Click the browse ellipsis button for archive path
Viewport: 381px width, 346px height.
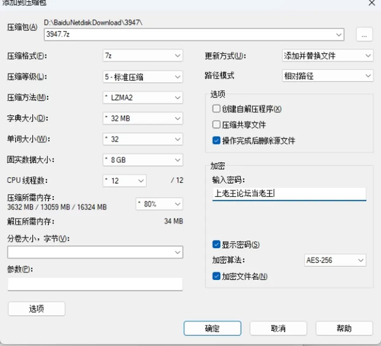(364, 35)
